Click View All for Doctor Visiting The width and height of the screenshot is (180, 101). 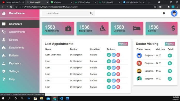(x=170, y=44)
